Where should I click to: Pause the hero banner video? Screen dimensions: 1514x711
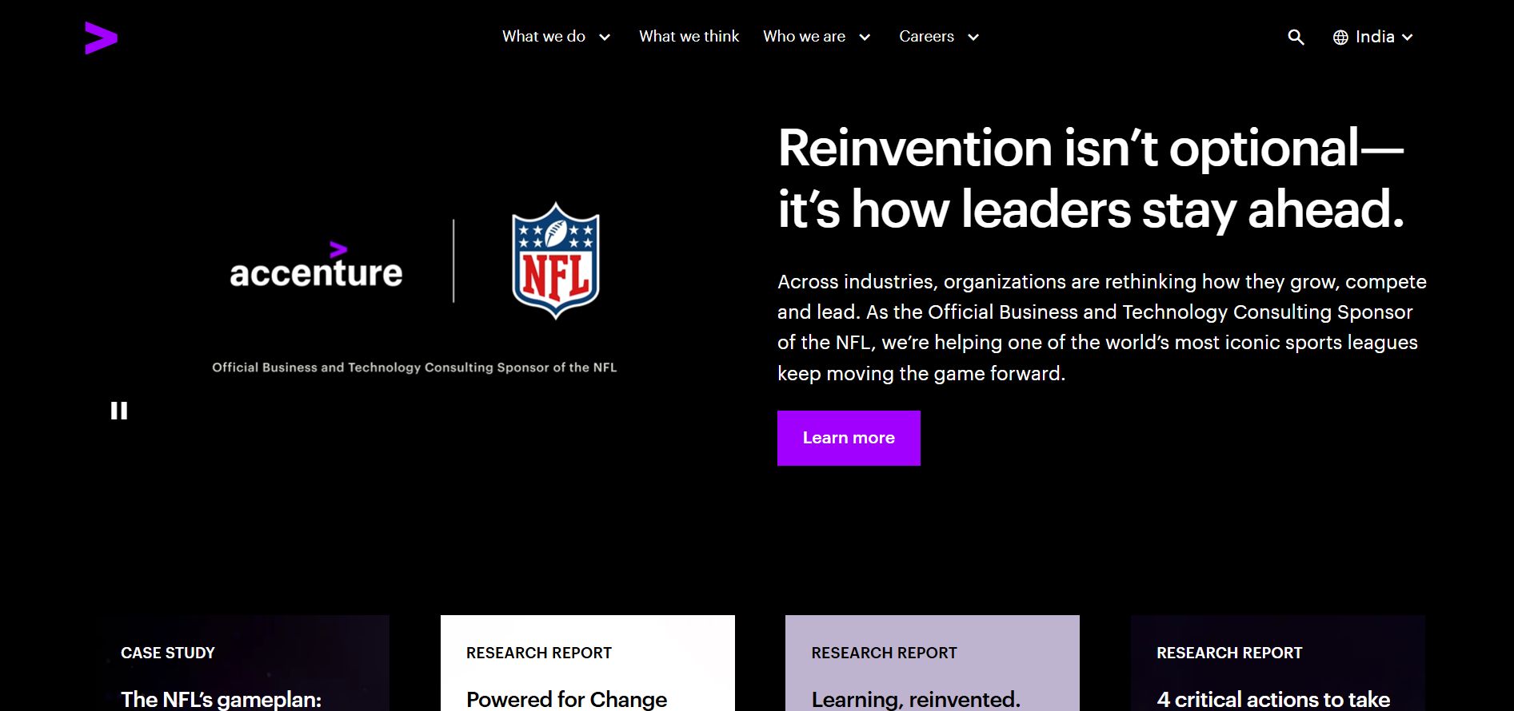pyautogui.click(x=119, y=411)
